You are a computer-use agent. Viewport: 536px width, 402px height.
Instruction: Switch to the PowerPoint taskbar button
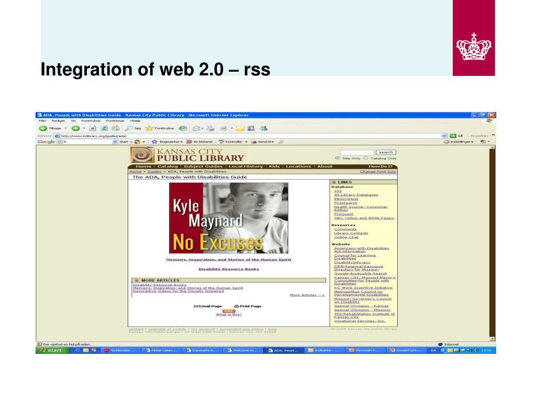[407, 350]
